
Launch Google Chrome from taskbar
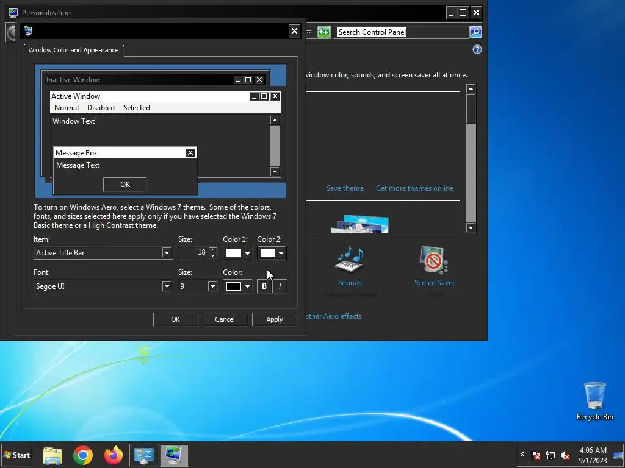(83, 455)
